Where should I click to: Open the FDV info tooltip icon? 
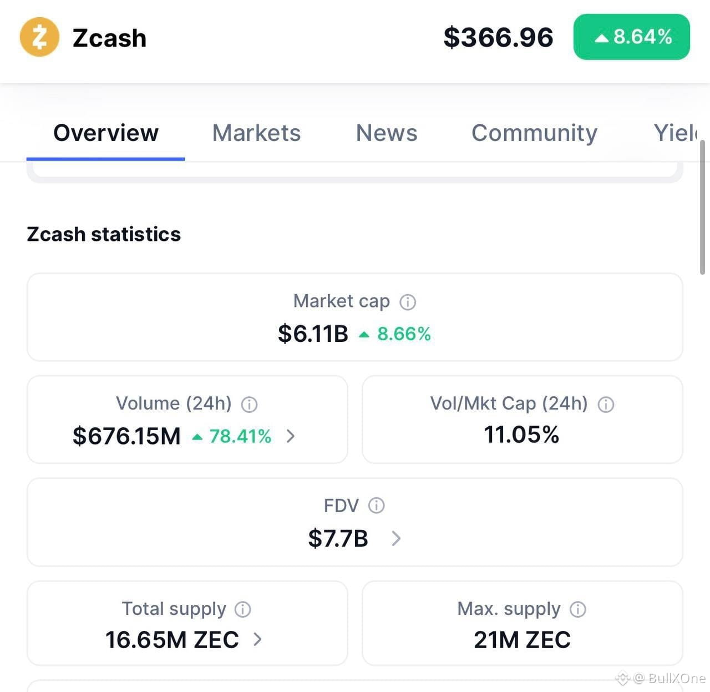pos(376,506)
